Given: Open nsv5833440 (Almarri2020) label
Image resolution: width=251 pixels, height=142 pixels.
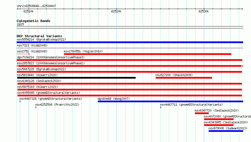Looking at the screenshot, I should (37, 75).
